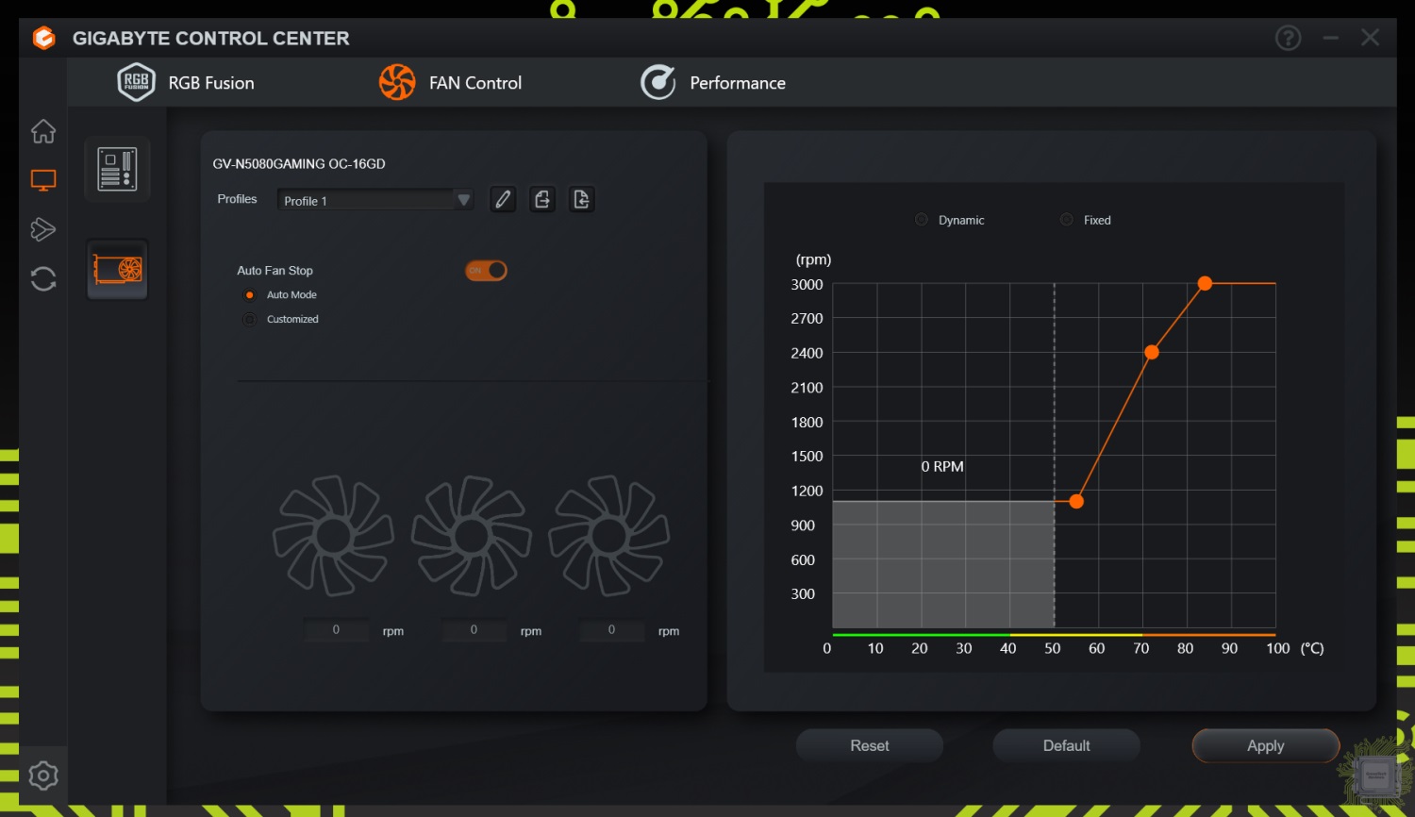The image size is (1415, 817).
Task: Select the graphics card device icon
Action: pos(118,270)
